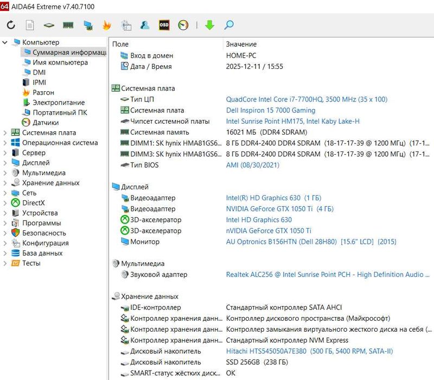The height and width of the screenshot is (380, 434).
Task: Click the magnifier search icon
Action: pos(229,25)
